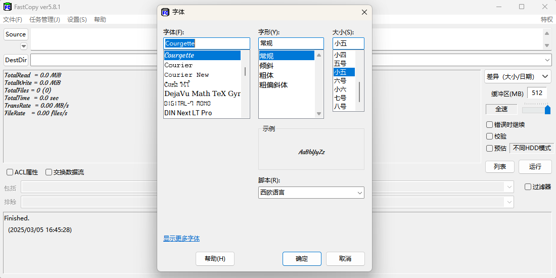Close the font dialog with the X button
This screenshot has width=556, height=278.
pos(364,12)
